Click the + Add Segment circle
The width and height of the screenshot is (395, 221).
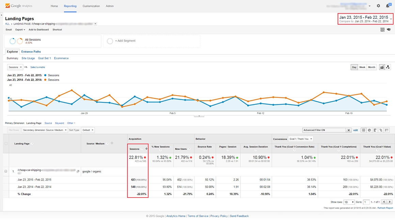click(110, 41)
